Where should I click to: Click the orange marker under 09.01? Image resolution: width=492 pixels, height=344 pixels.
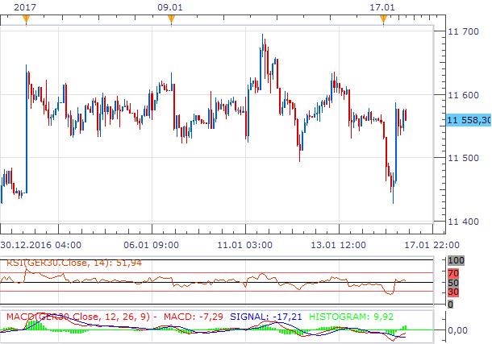tap(171, 20)
